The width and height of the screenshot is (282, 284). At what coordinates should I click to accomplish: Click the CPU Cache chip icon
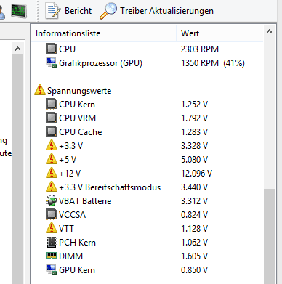52,131
